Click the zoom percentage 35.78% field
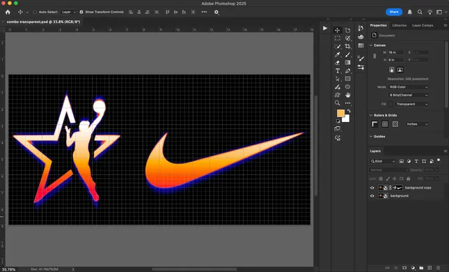 (9, 269)
